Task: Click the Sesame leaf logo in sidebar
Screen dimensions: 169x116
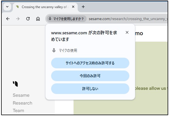Action: pos(15,83)
